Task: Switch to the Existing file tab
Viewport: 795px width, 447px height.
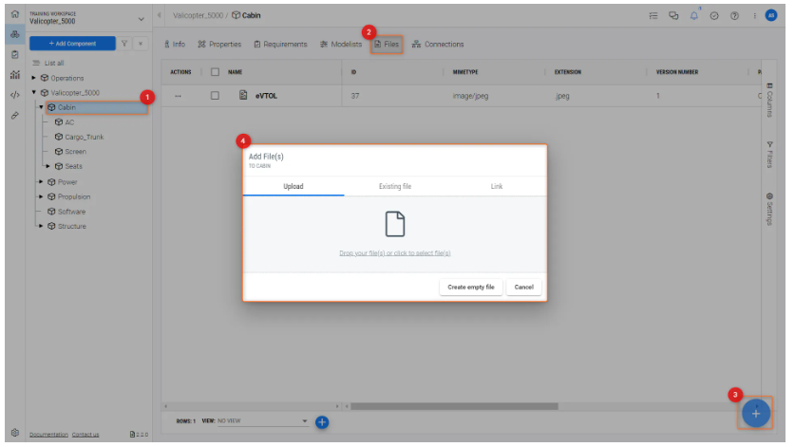Action: (x=395, y=186)
